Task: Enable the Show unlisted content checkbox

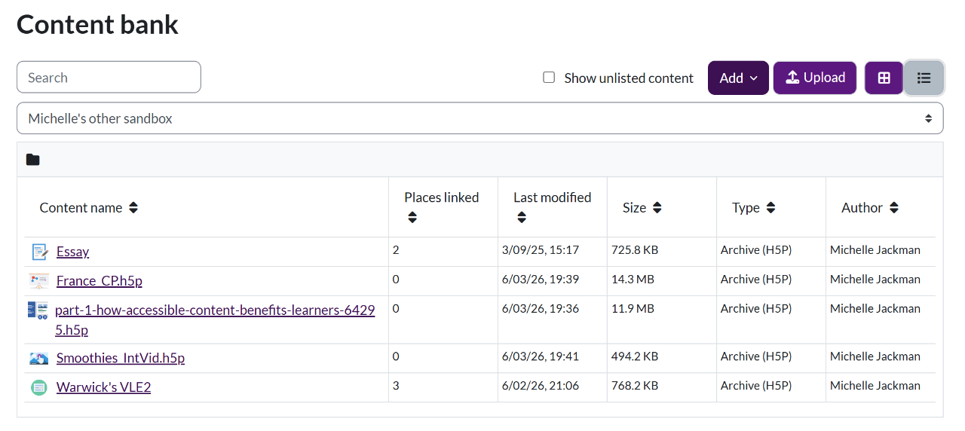Action: [x=549, y=78]
